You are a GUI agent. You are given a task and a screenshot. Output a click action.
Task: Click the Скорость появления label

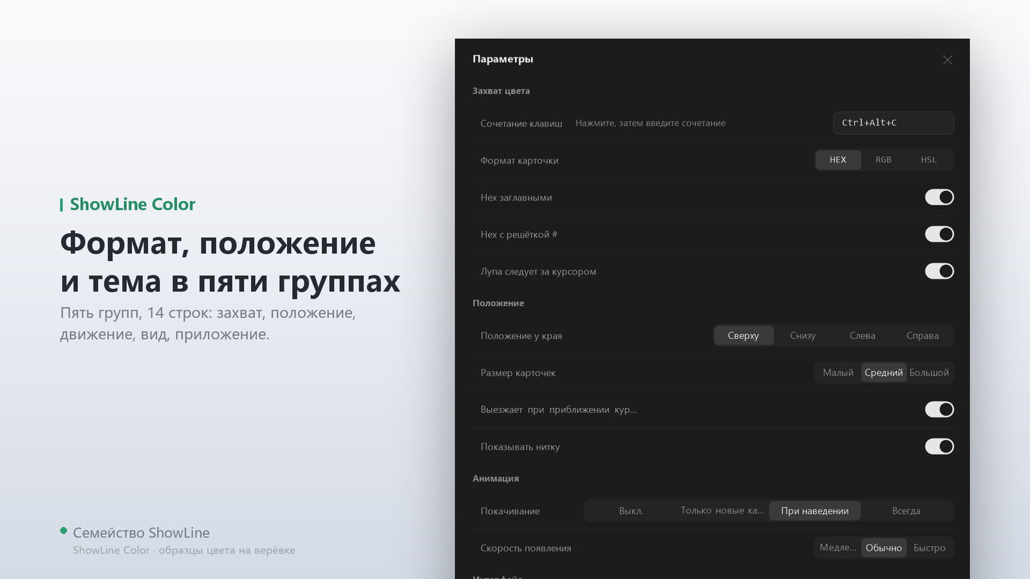click(x=526, y=548)
